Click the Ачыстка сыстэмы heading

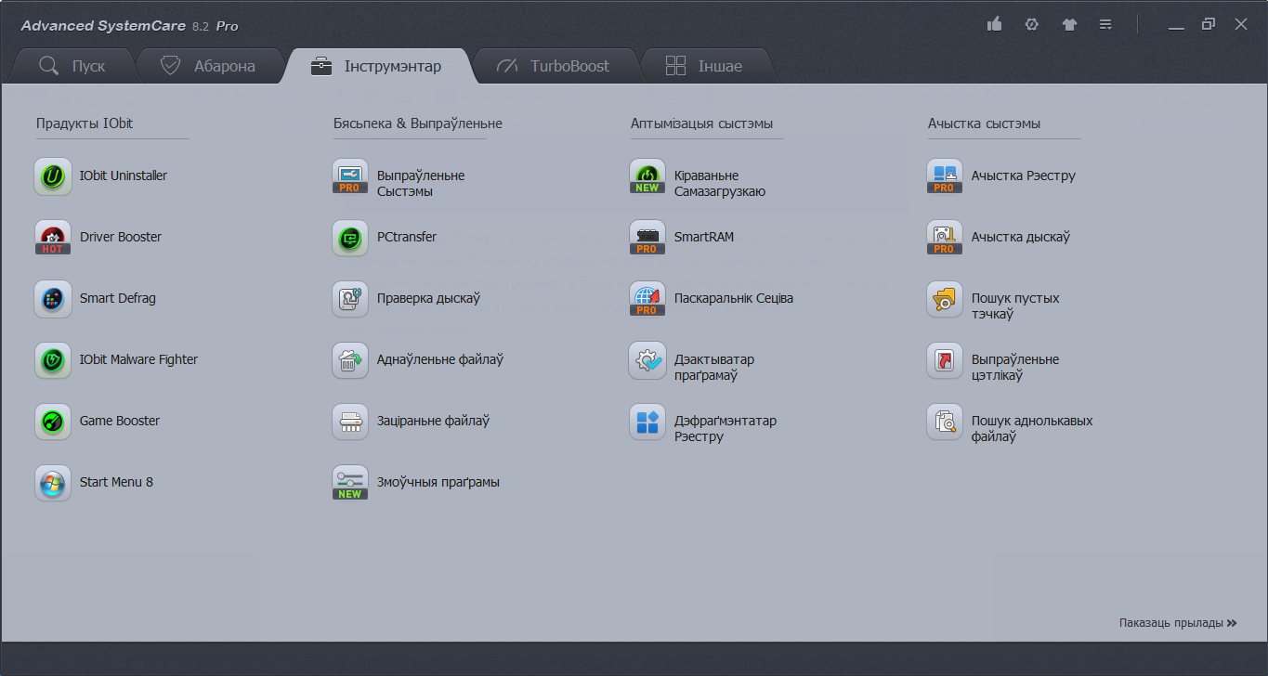pyautogui.click(x=984, y=123)
